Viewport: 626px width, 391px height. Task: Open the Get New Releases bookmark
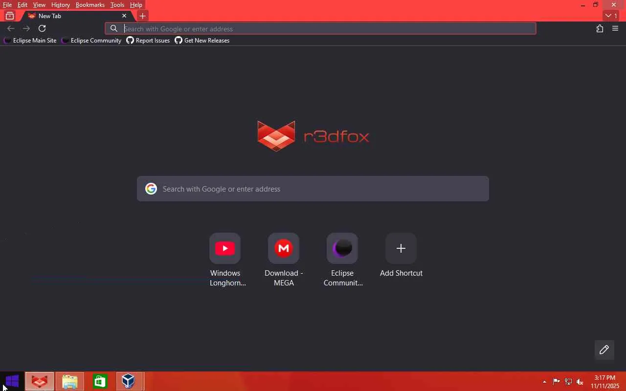coord(202,41)
